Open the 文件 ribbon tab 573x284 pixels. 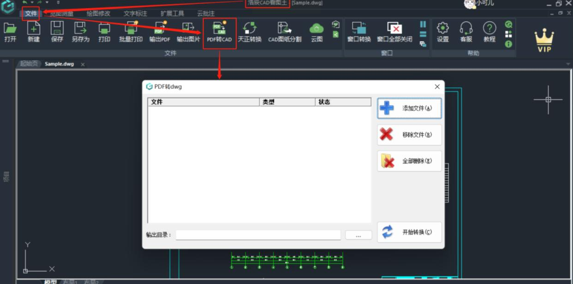[x=31, y=13]
